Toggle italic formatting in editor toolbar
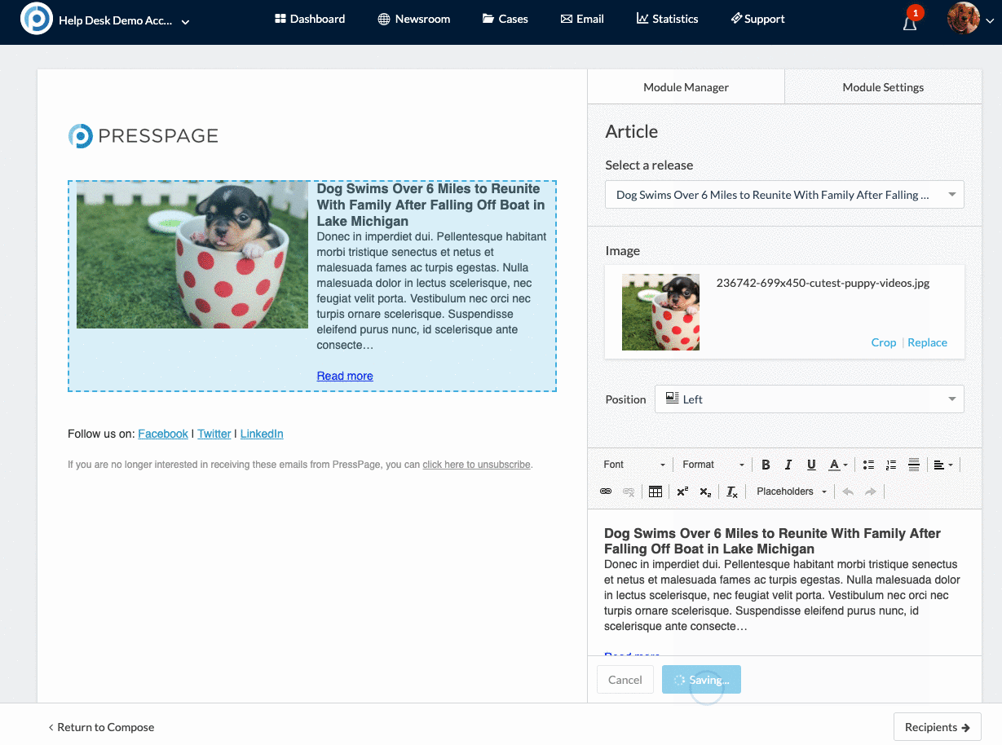 point(788,465)
